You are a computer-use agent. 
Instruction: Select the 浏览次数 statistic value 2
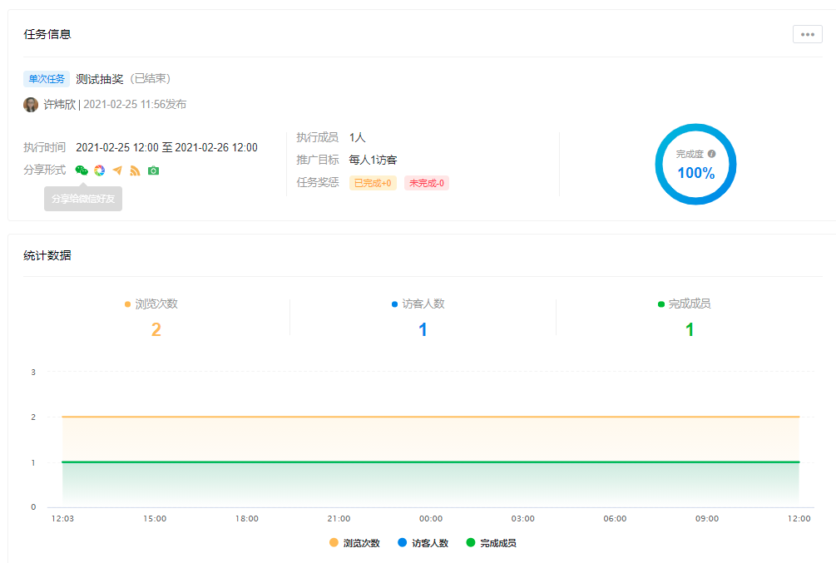(156, 330)
